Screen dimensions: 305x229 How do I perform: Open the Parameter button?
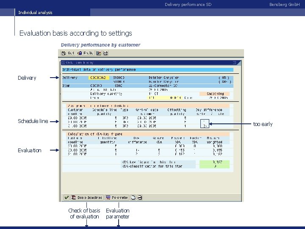tap(117, 198)
